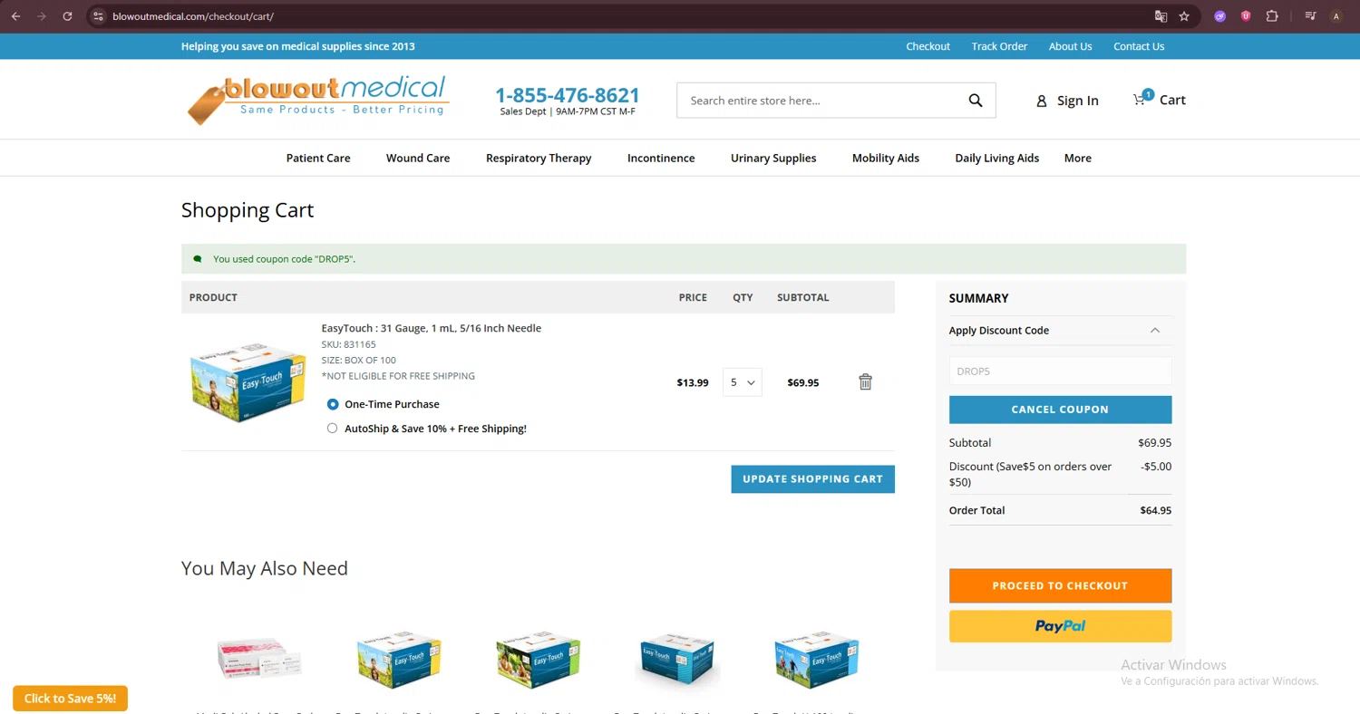Click the browser forward arrow
Image resolution: width=1360 pixels, height=714 pixels.
[x=41, y=16]
